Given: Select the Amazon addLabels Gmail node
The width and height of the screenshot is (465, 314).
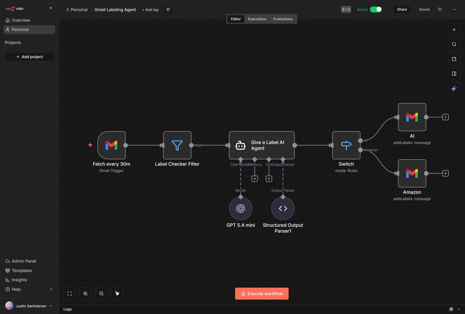Looking at the screenshot, I should point(412,173).
